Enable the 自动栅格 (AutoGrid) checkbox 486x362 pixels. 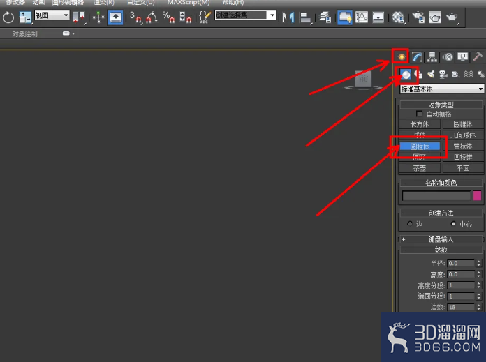(x=419, y=114)
